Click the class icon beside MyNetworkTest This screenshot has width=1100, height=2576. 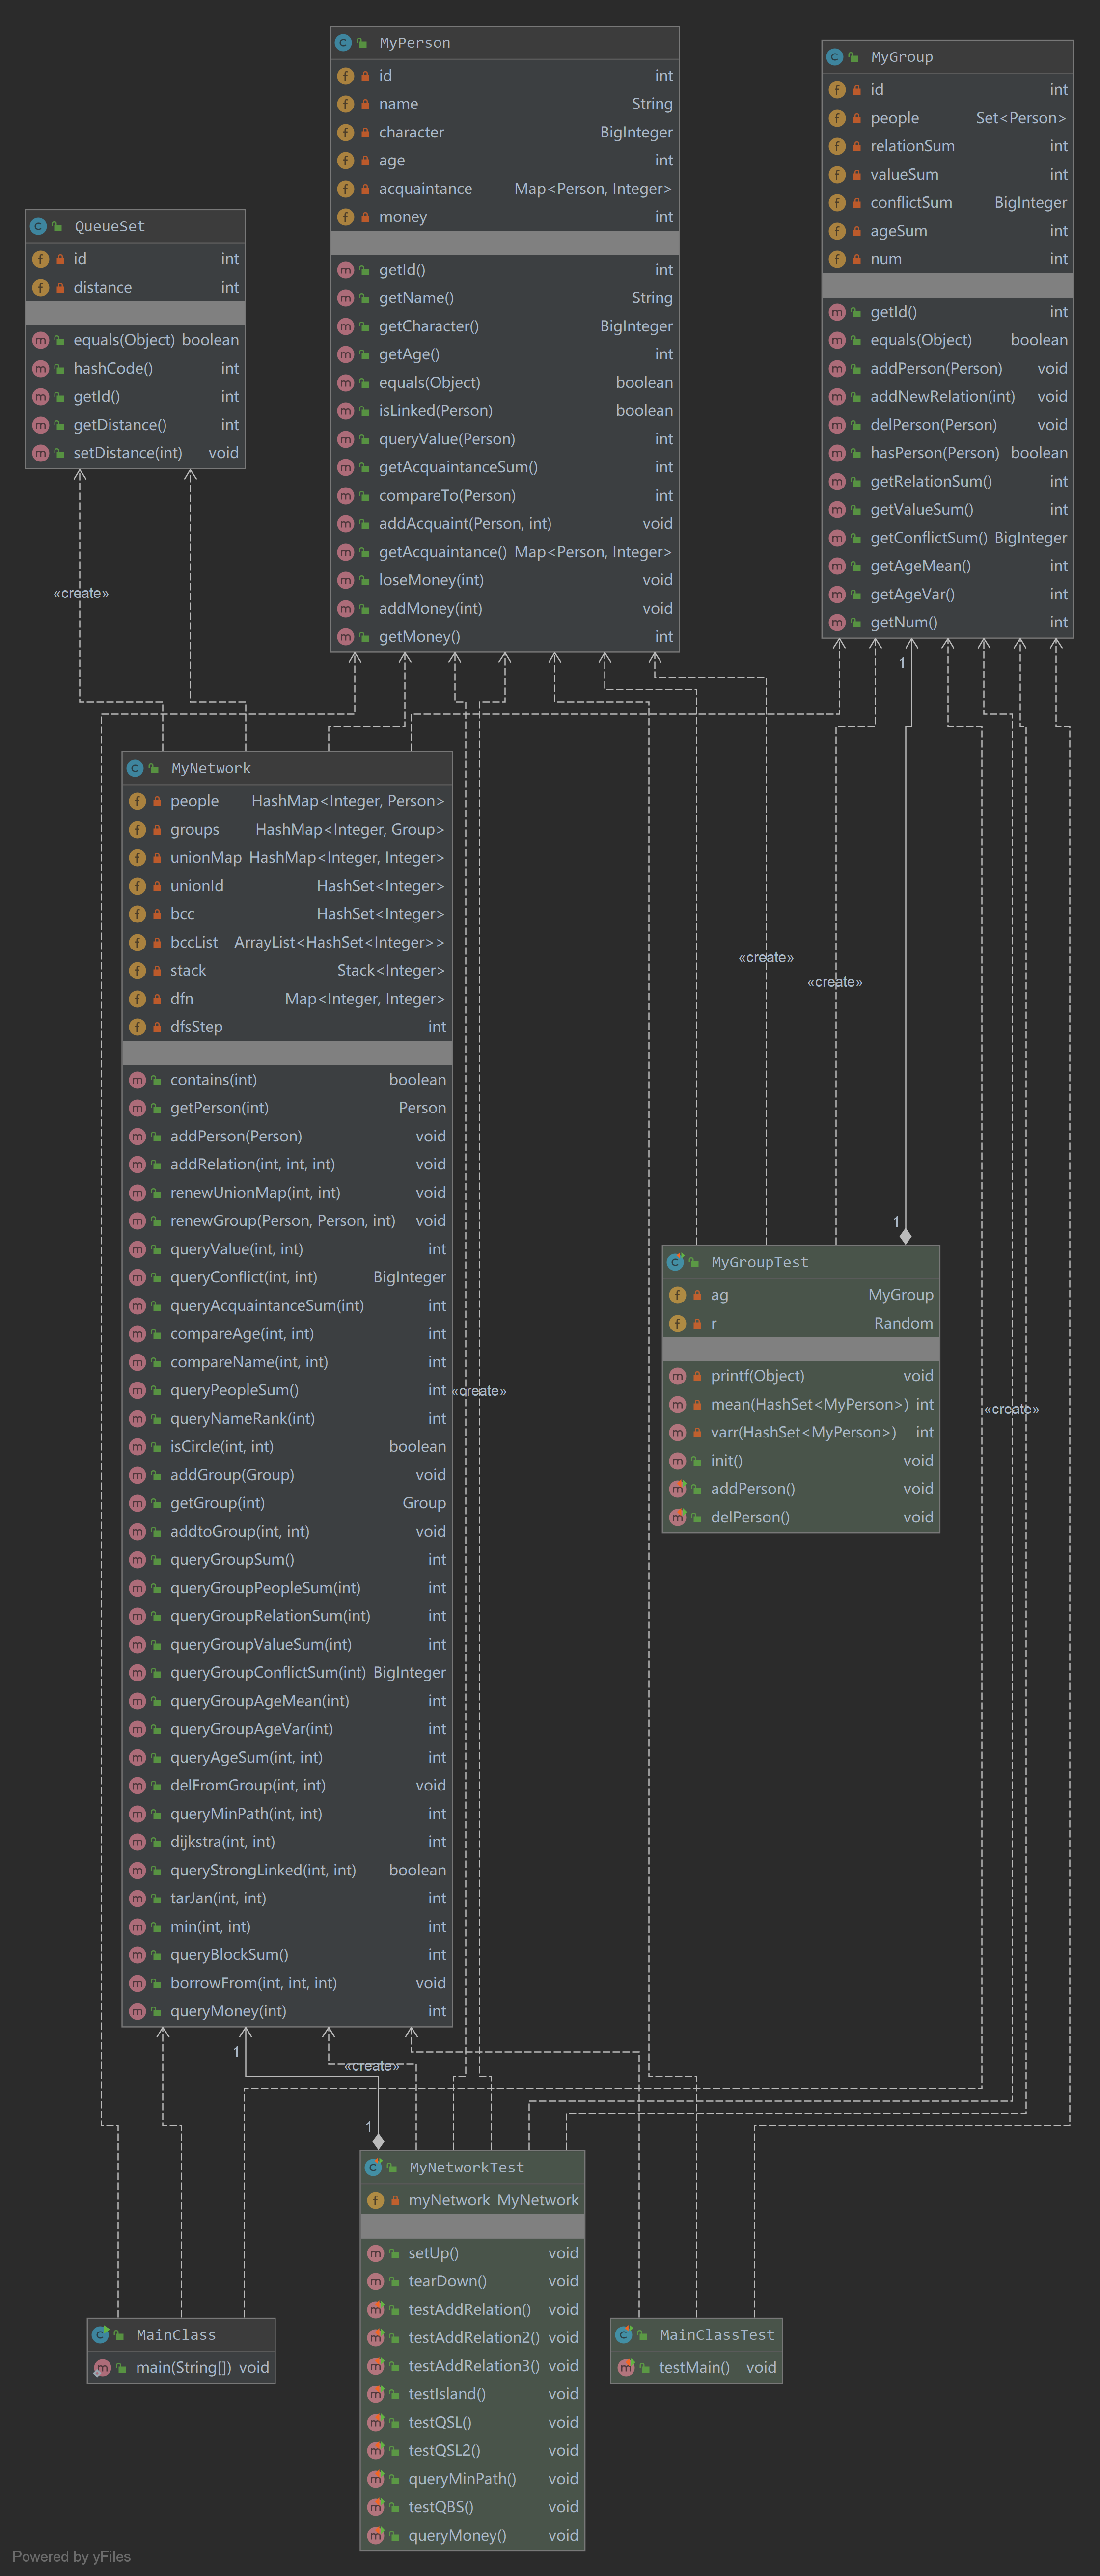point(374,2167)
